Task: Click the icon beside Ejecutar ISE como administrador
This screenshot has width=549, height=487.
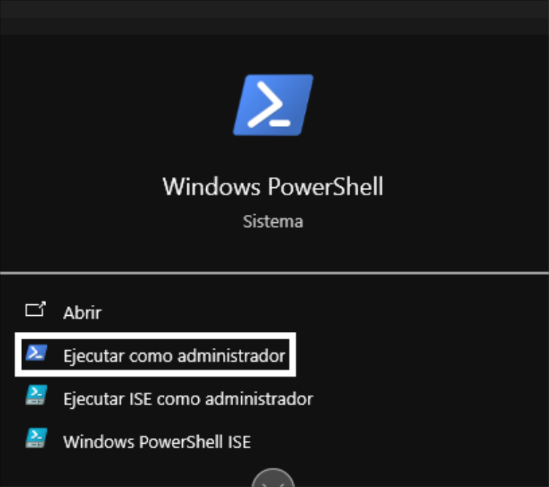Action: click(x=35, y=397)
